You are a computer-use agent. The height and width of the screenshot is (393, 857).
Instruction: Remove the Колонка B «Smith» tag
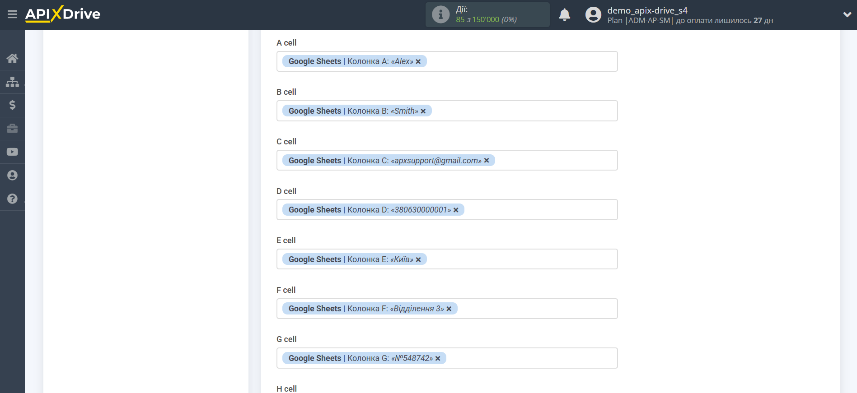(423, 111)
